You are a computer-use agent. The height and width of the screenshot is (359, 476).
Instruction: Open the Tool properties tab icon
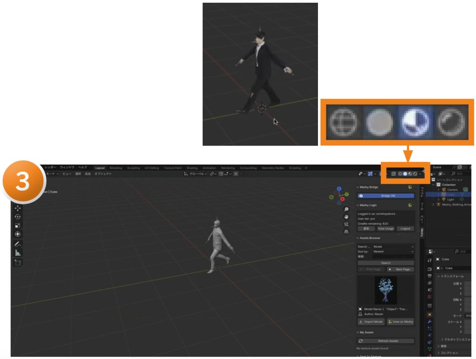tap(430, 260)
